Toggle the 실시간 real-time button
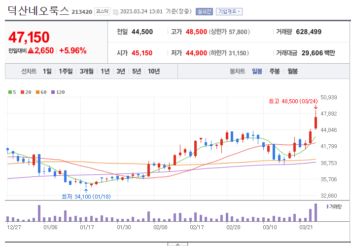 tap(204, 11)
